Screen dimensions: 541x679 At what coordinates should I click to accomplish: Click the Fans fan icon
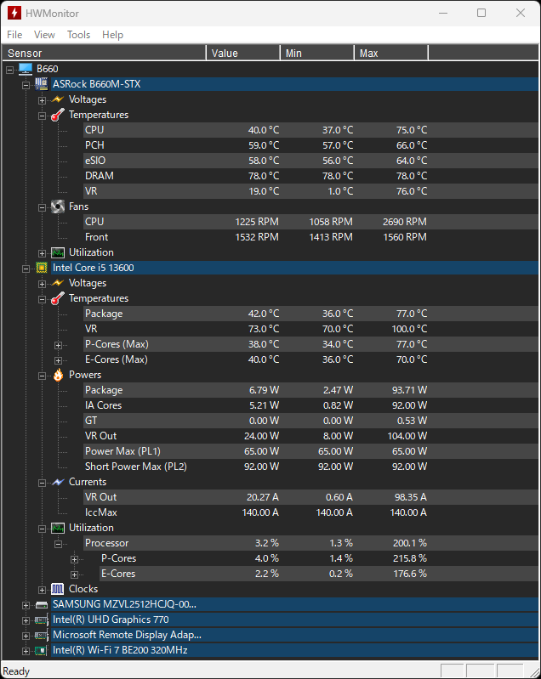point(58,207)
